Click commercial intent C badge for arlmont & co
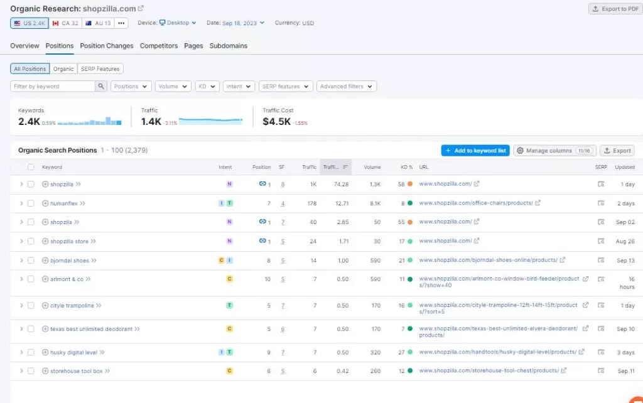This screenshot has height=403, width=643. [229, 279]
